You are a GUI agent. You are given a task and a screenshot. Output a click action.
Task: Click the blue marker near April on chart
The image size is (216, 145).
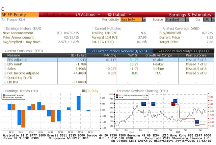[197, 122]
